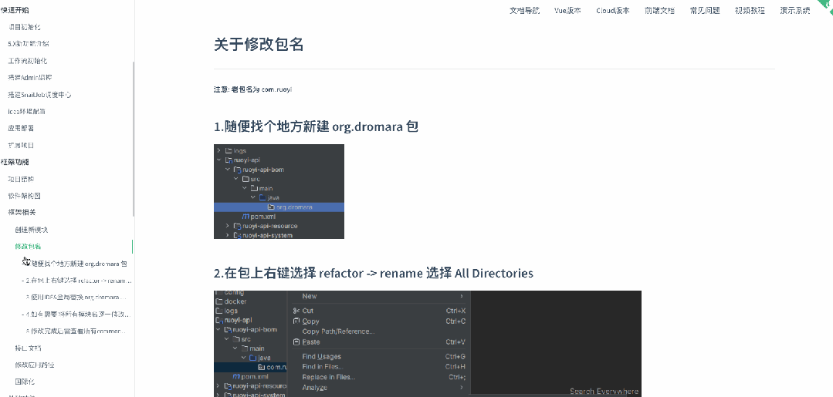
Task: Open 前端文档 in top navigation
Action: click(x=659, y=11)
